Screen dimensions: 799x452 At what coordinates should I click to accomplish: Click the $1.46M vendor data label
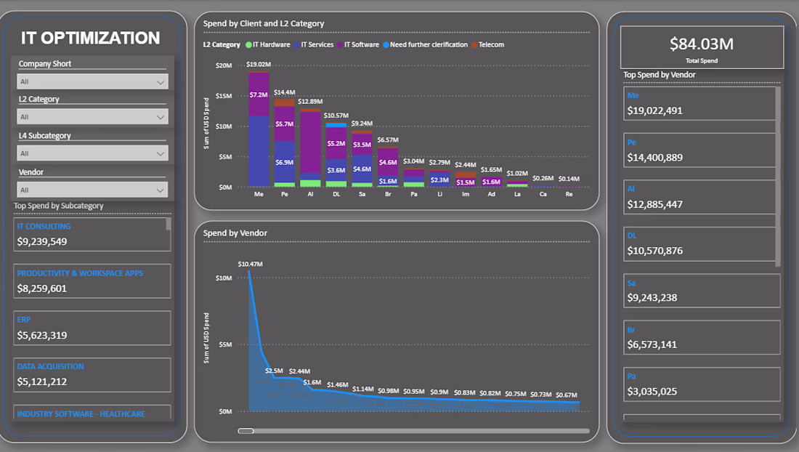point(337,384)
